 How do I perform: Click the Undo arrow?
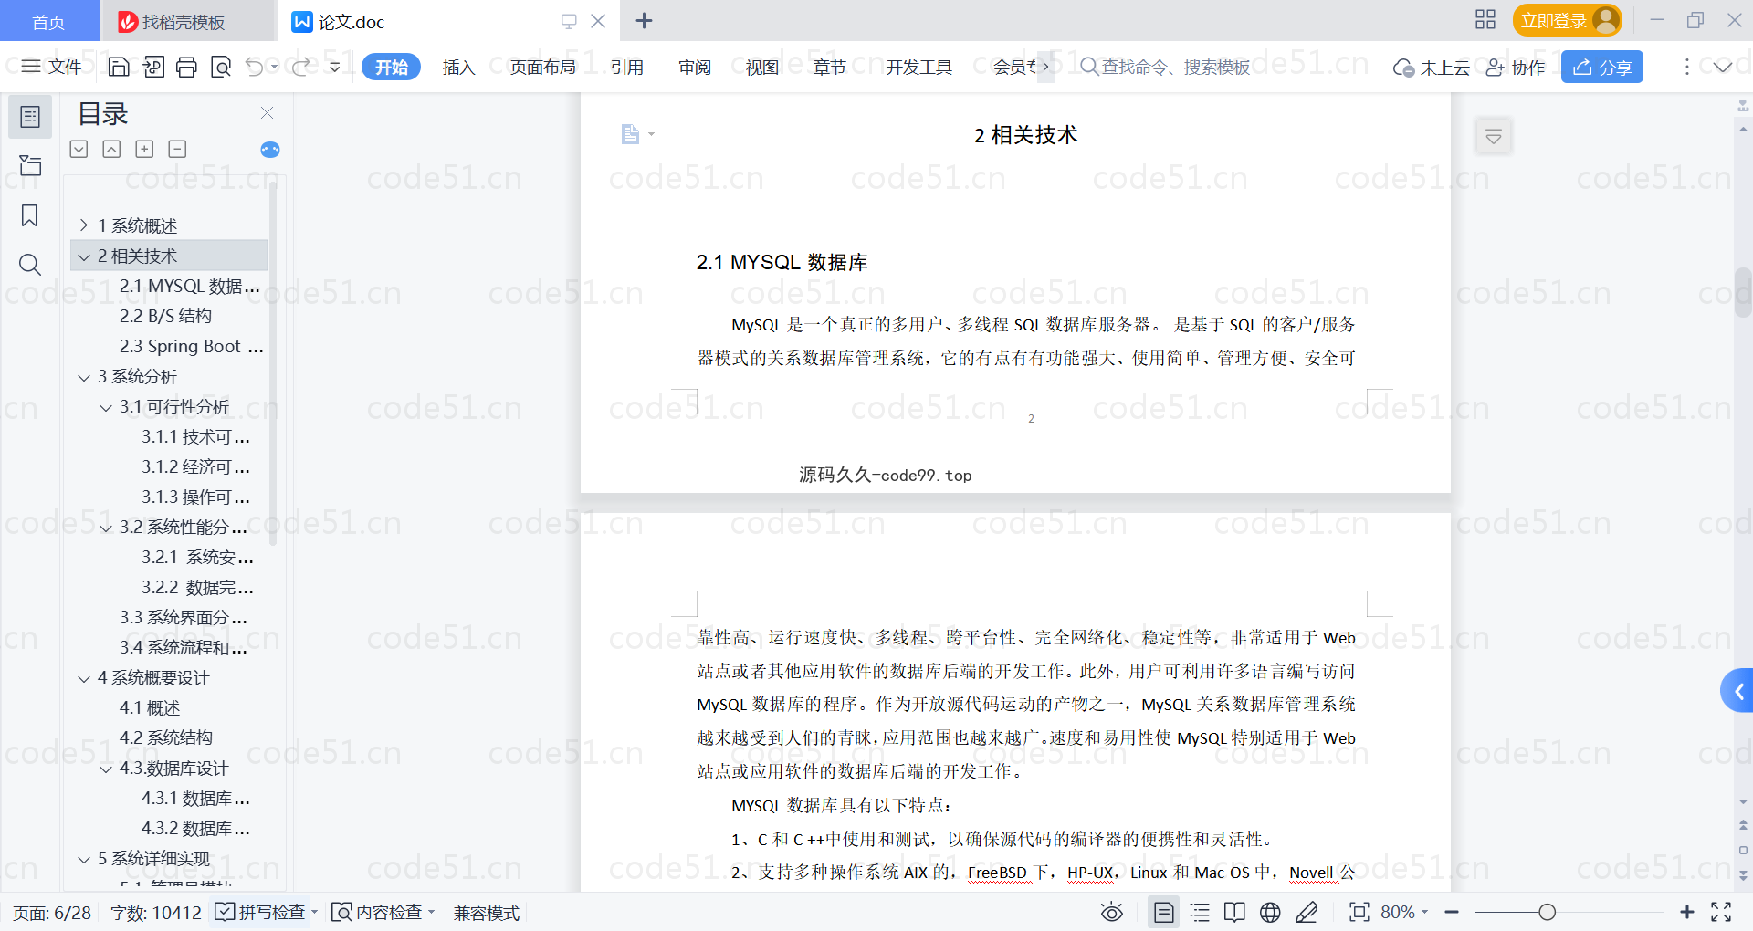click(255, 67)
